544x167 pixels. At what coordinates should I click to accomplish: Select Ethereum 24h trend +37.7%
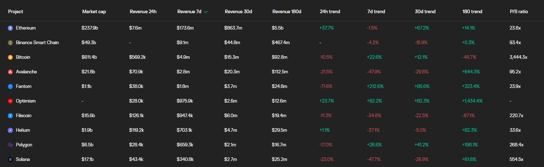(x=326, y=28)
